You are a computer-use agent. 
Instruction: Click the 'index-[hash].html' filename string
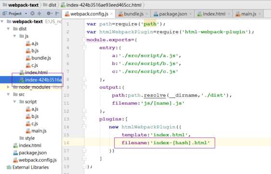180,143
